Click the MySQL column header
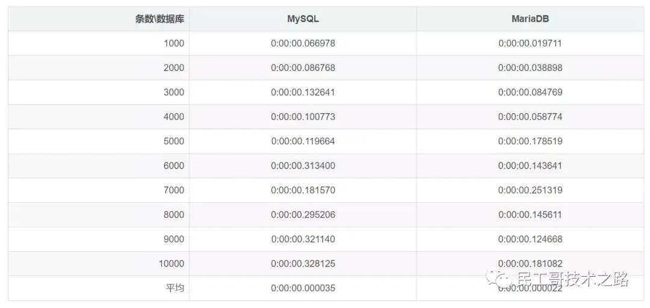 tap(303, 19)
